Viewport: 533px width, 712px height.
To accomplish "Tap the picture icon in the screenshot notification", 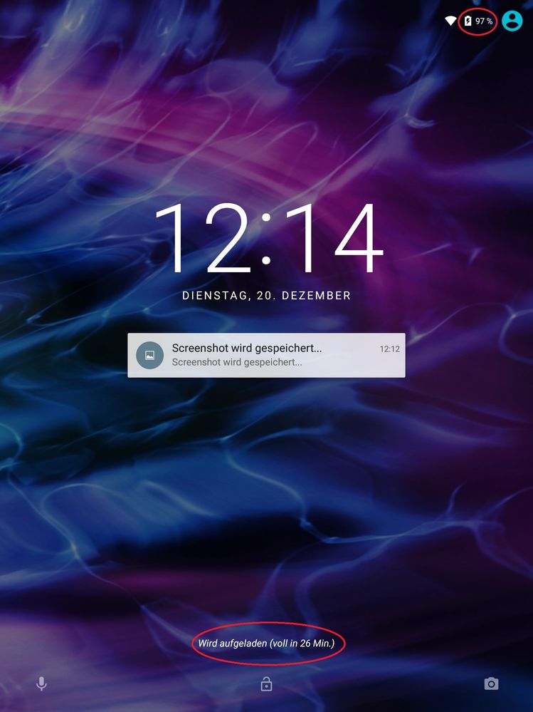I will (x=150, y=355).
